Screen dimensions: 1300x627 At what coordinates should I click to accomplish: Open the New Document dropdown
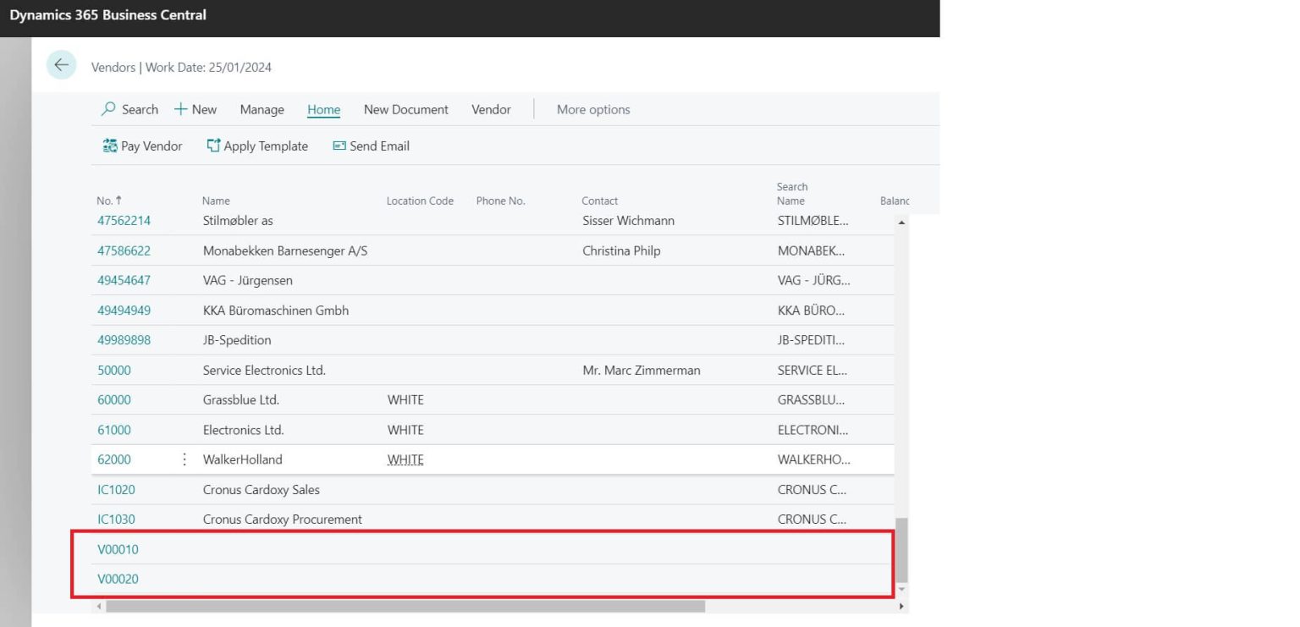[x=405, y=109]
